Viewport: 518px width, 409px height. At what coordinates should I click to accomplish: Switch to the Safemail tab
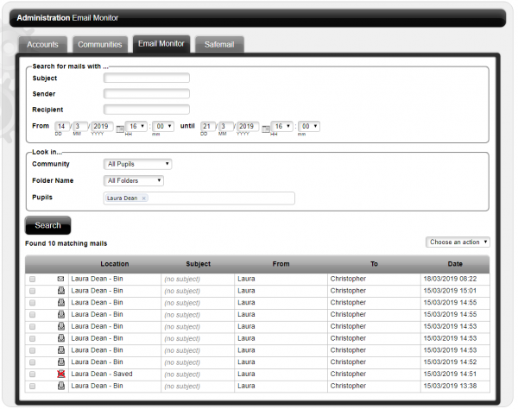point(219,44)
